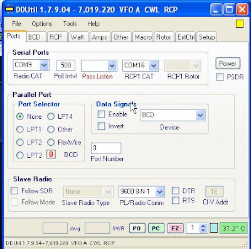Expand the Radio CAT COM9 dropdown
251x249 pixels.
coord(44,65)
